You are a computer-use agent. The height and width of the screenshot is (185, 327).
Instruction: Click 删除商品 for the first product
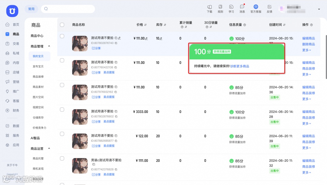point(309,44)
